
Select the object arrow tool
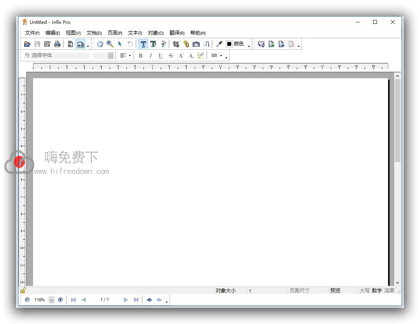click(x=120, y=44)
